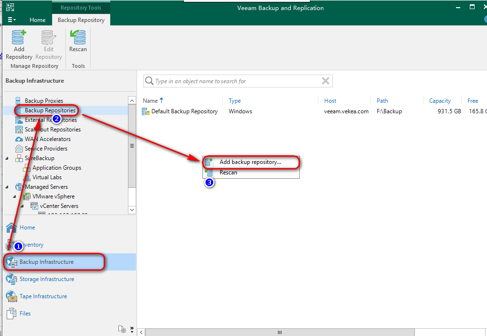
Task: Select Virtual Labs under SureBackup
Action: [x=47, y=177]
